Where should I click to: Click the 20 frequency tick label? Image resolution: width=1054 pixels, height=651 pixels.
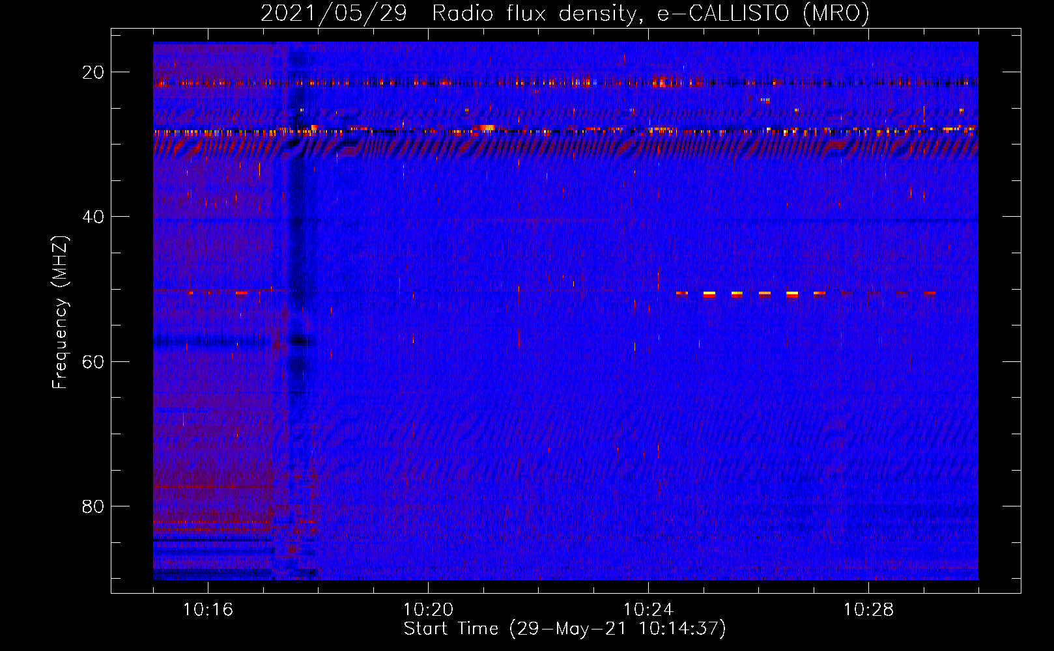pyautogui.click(x=93, y=72)
